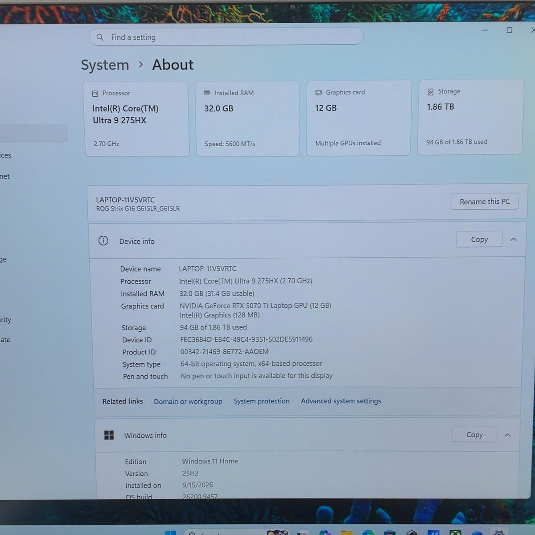This screenshot has height=535, width=535.
Task: Collapse the Device info section chevron
Action: [514, 239]
